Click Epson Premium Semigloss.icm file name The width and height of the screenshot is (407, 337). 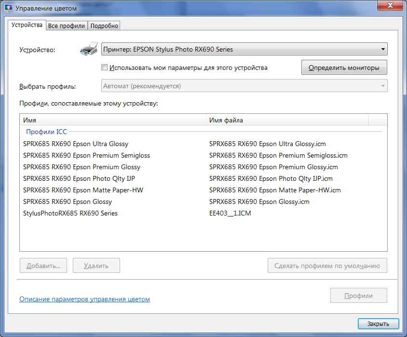[x=278, y=155]
